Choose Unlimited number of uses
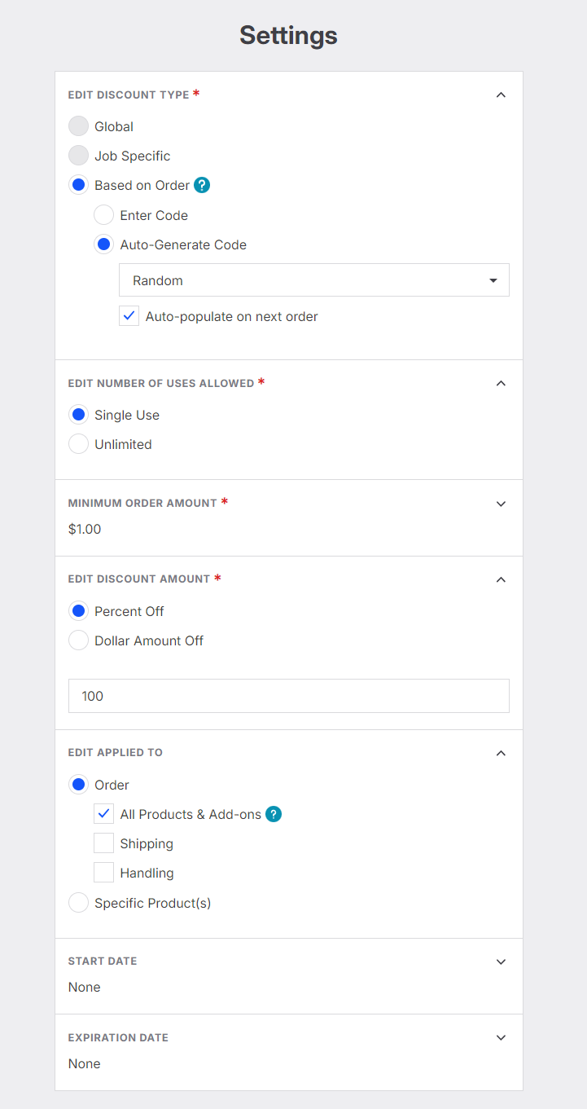This screenshot has width=587, height=1109. (x=78, y=444)
